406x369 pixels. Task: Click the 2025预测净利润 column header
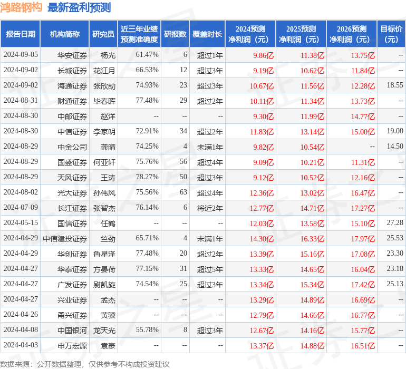[301, 34]
